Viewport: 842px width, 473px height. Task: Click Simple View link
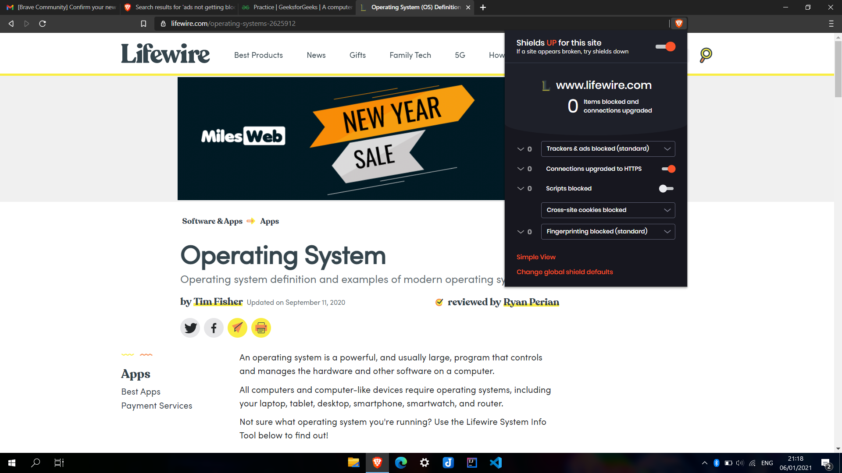[x=536, y=257]
